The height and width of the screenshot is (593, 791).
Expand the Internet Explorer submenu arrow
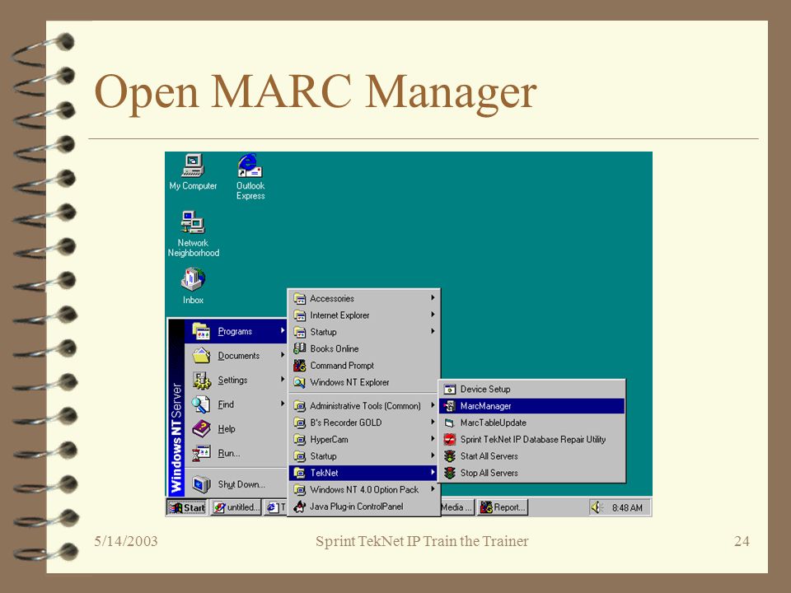433,315
